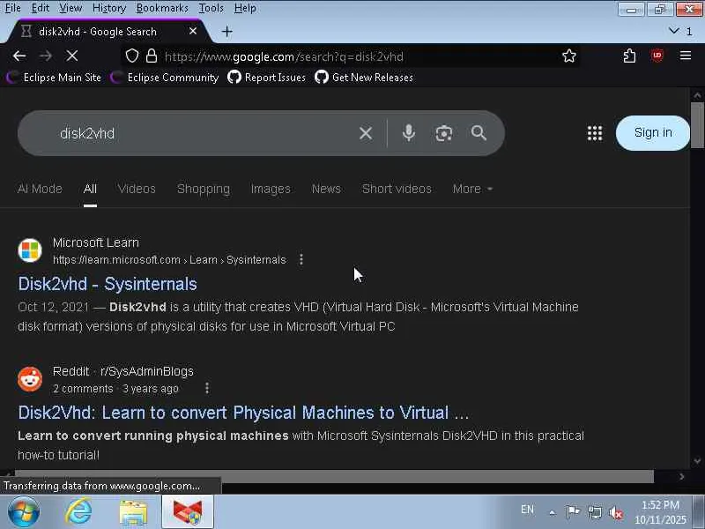
Task: Click the browser icon in taskbar
Action: (x=188, y=512)
